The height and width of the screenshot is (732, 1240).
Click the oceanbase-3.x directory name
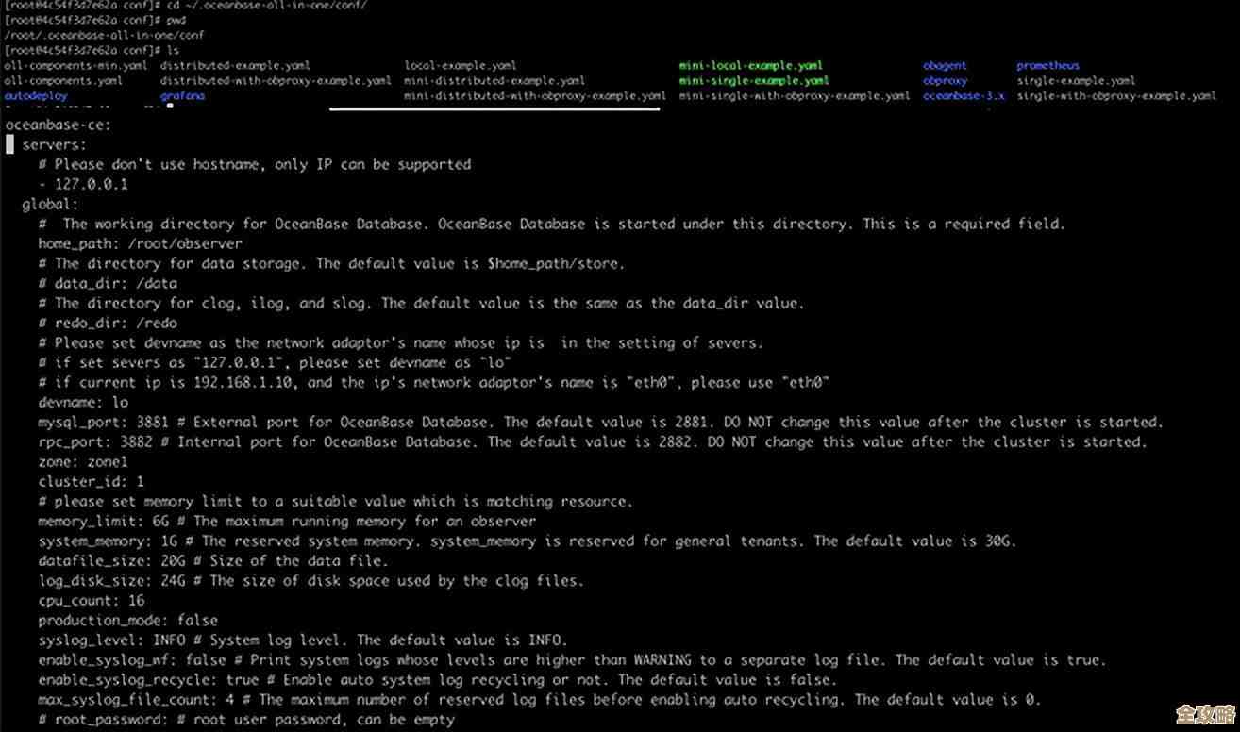pos(964,96)
